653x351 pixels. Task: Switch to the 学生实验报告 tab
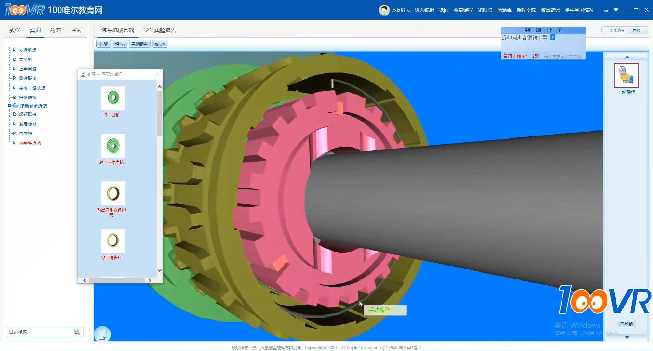[160, 30]
